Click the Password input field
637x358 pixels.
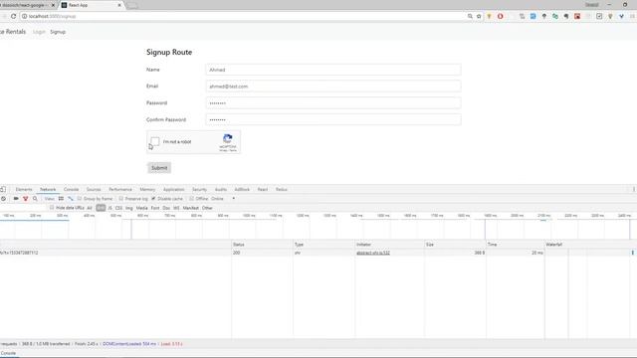[x=333, y=103]
